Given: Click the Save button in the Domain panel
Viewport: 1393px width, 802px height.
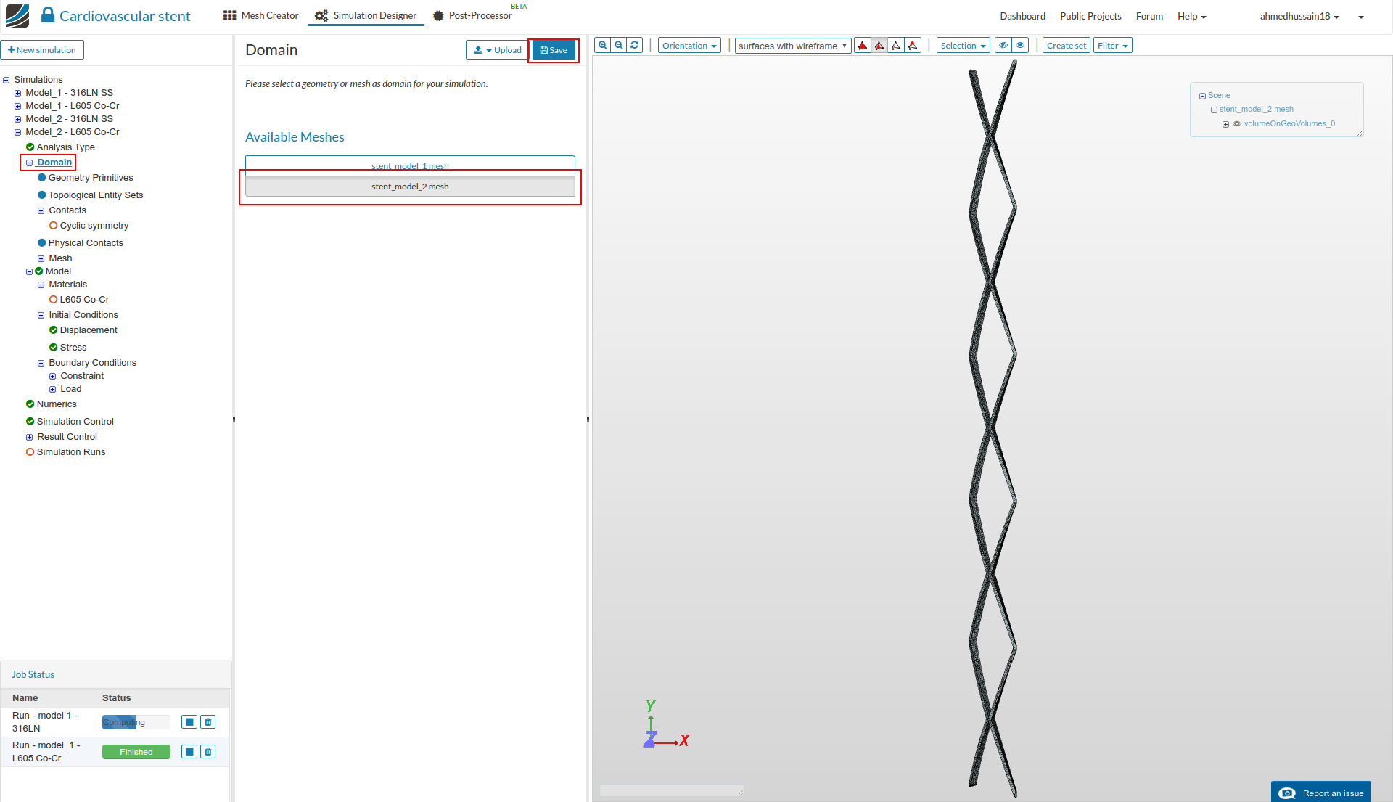Looking at the screenshot, I should (x=554, y=50).
